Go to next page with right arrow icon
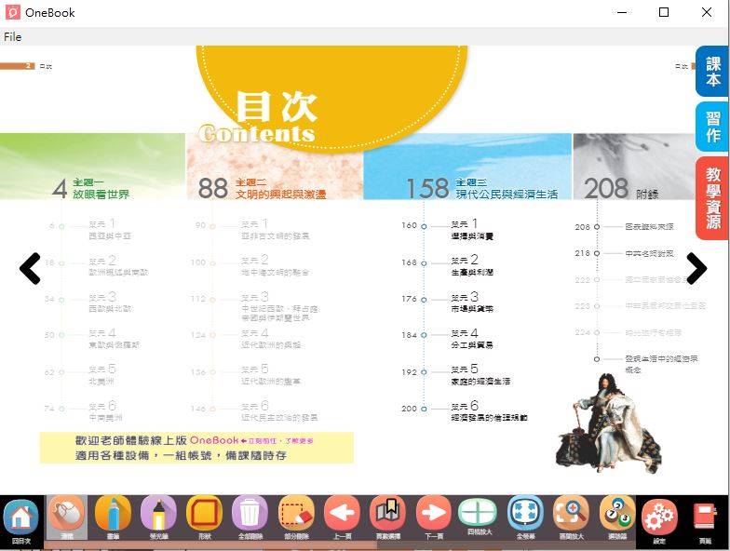Image resolution: width=730 pixels, height=551 pixels. [434, 517]
